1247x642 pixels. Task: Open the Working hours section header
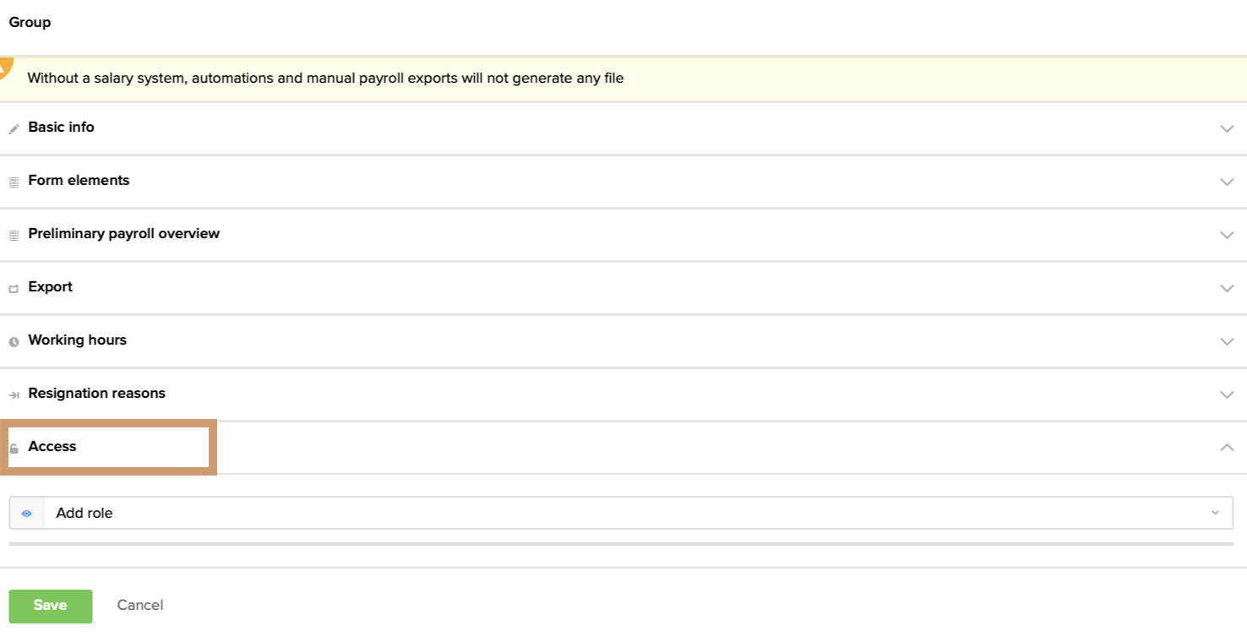coord(78,340)
